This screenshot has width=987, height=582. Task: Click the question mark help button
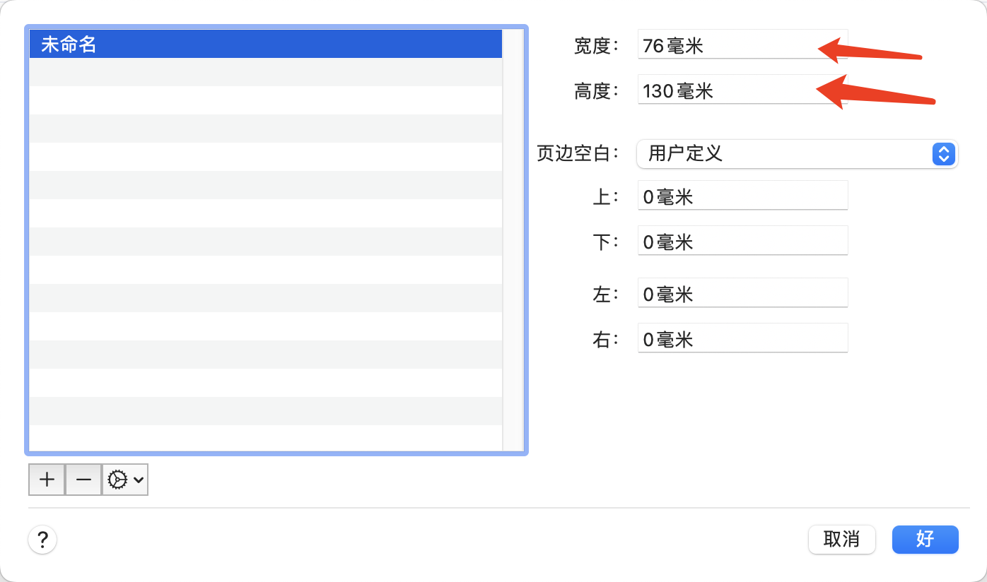(x=42, y=540)
